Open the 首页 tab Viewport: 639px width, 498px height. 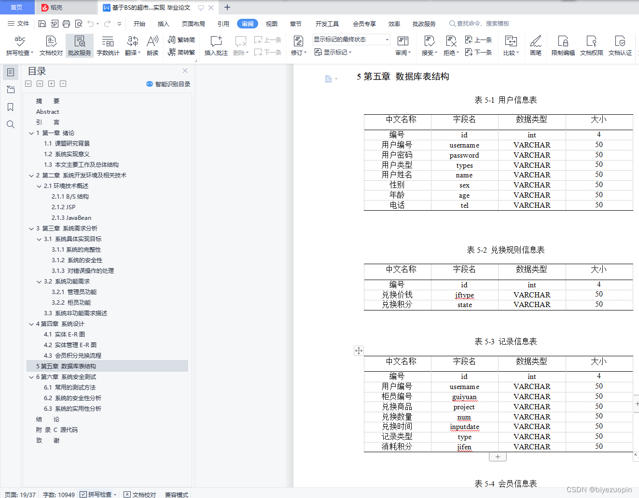pos(17,7)
